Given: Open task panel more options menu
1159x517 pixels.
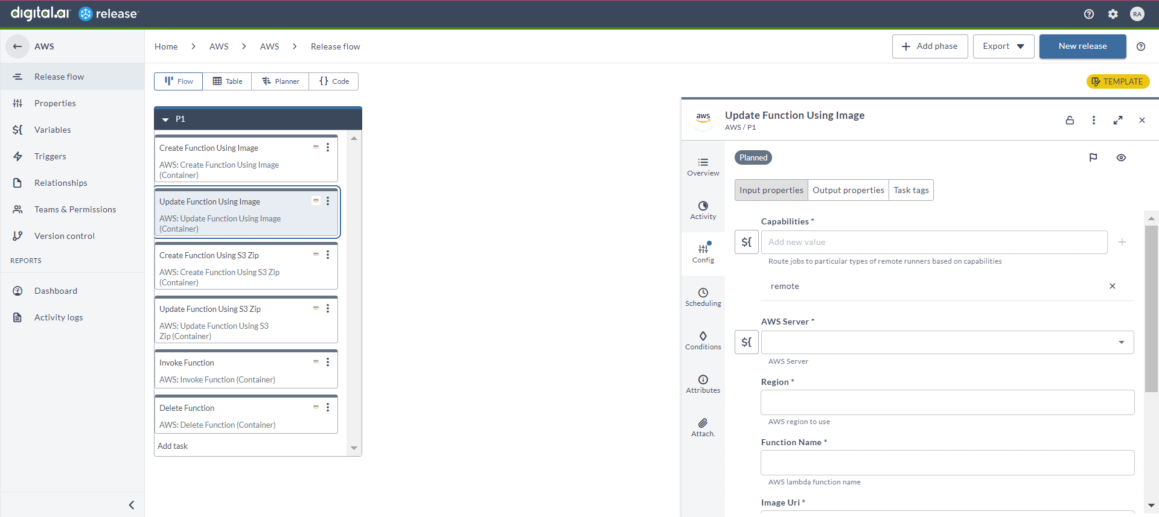Looking at the screenshot, I should tap(1094, 120).
